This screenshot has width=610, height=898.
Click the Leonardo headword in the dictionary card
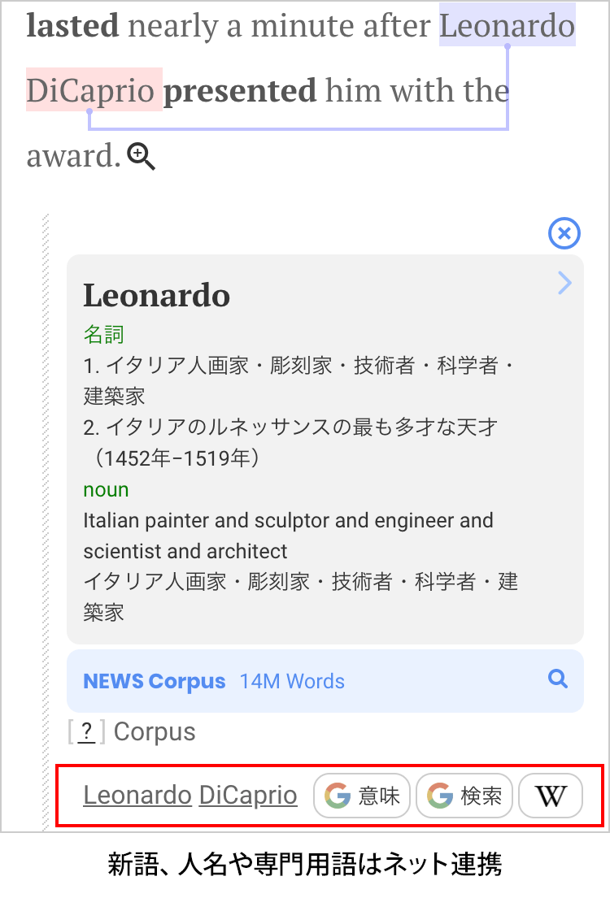[x=156, y=296]
